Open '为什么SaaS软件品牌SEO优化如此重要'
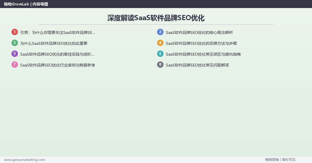 coord(54,43)
